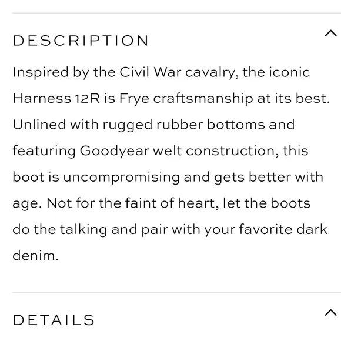
Task: Click the words "Civil War" in the description
Action: (151, 72)
